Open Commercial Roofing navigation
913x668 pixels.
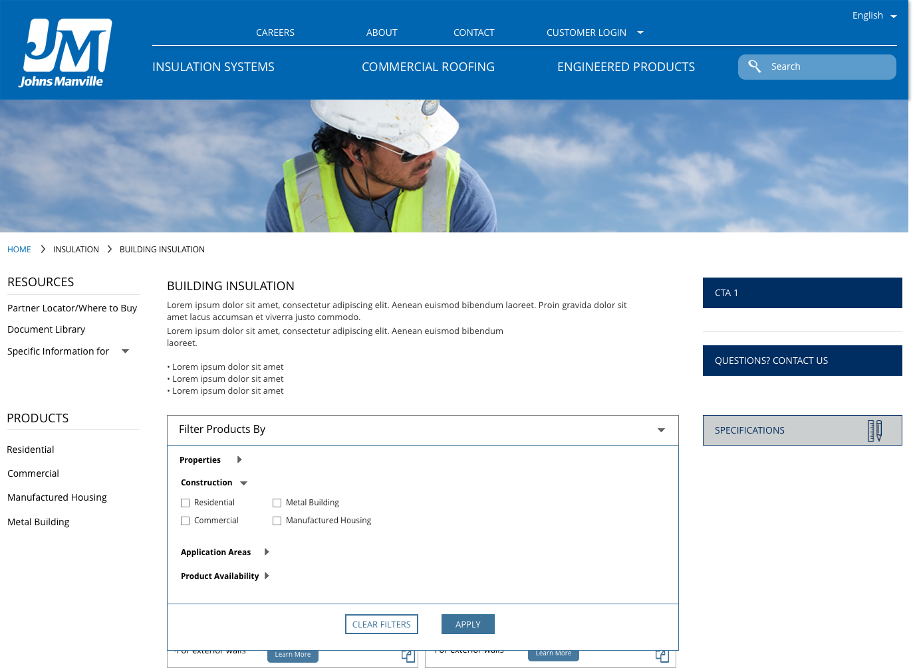click(x=428, y=67)
